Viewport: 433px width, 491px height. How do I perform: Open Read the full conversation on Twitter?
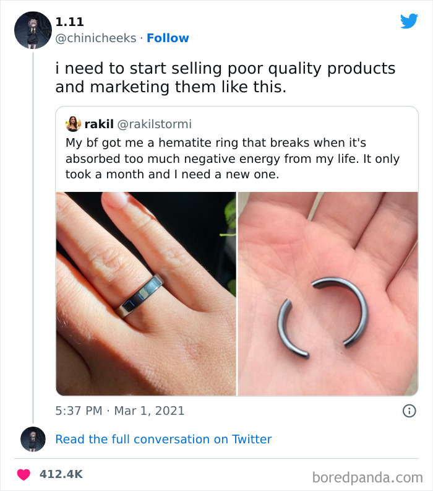coord(163,439)
